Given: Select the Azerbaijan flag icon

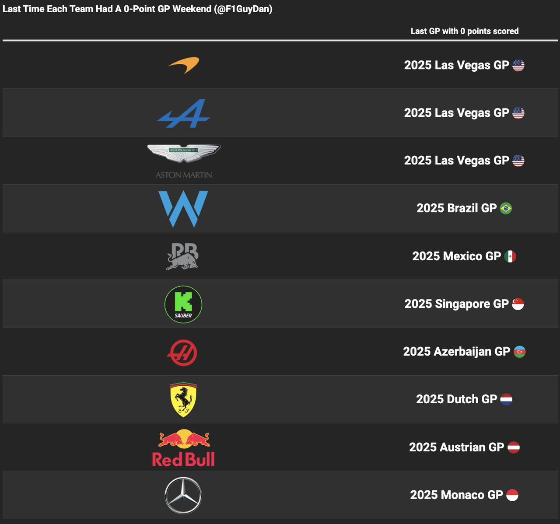Looking at the screenshot, I should tap(519, 352).
